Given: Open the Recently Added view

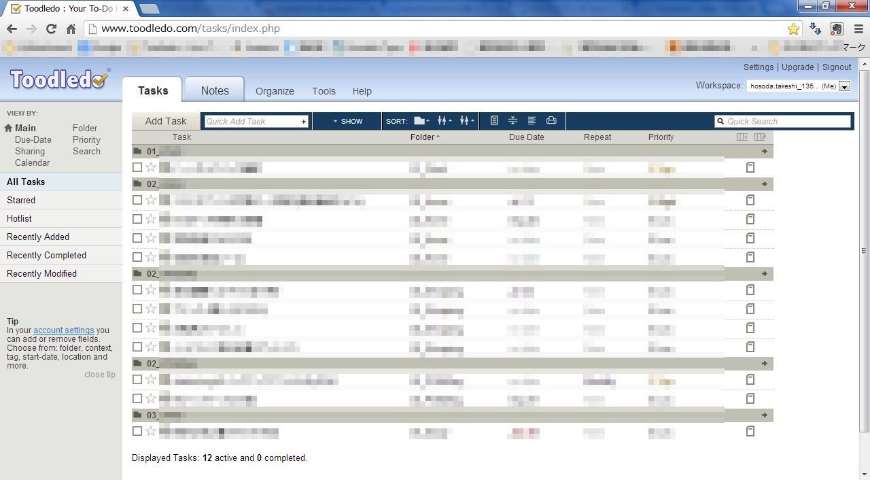Looking at the screenshot, I should tap(61, 237).
